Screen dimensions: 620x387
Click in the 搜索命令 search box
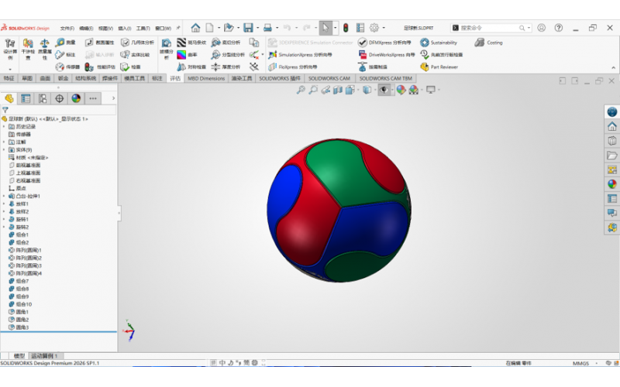489,28
